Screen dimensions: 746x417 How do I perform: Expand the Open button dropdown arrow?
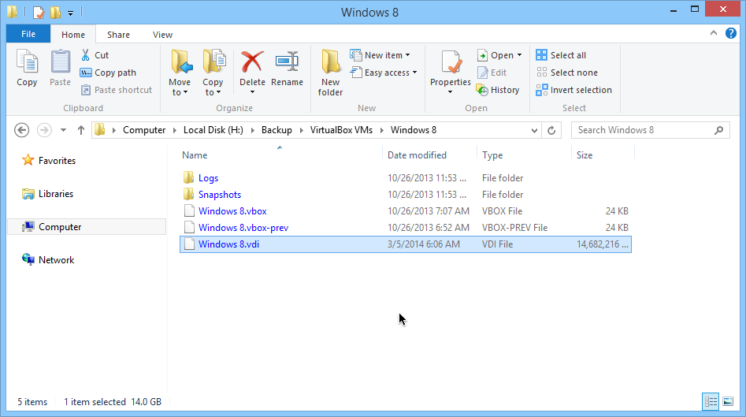click(520, 55)
